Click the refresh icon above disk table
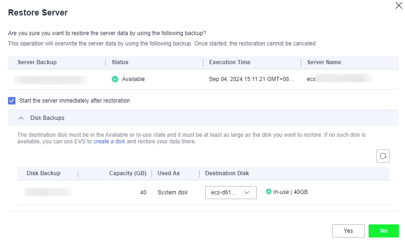Screen dimensions: 405x245 pos(383,156)
